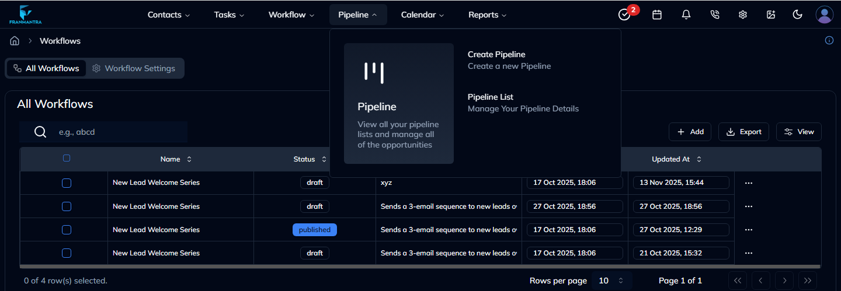Click 21 Oct 2025, 15:32 updated date
Viewport: 841px width, 291px height.
[681, 253]
